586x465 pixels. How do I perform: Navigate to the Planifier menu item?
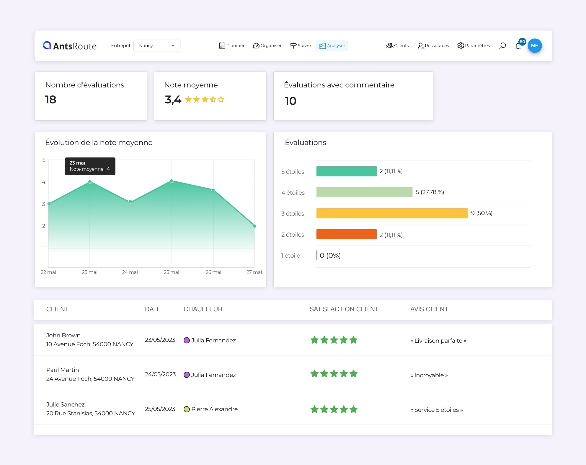pos(232,45)
